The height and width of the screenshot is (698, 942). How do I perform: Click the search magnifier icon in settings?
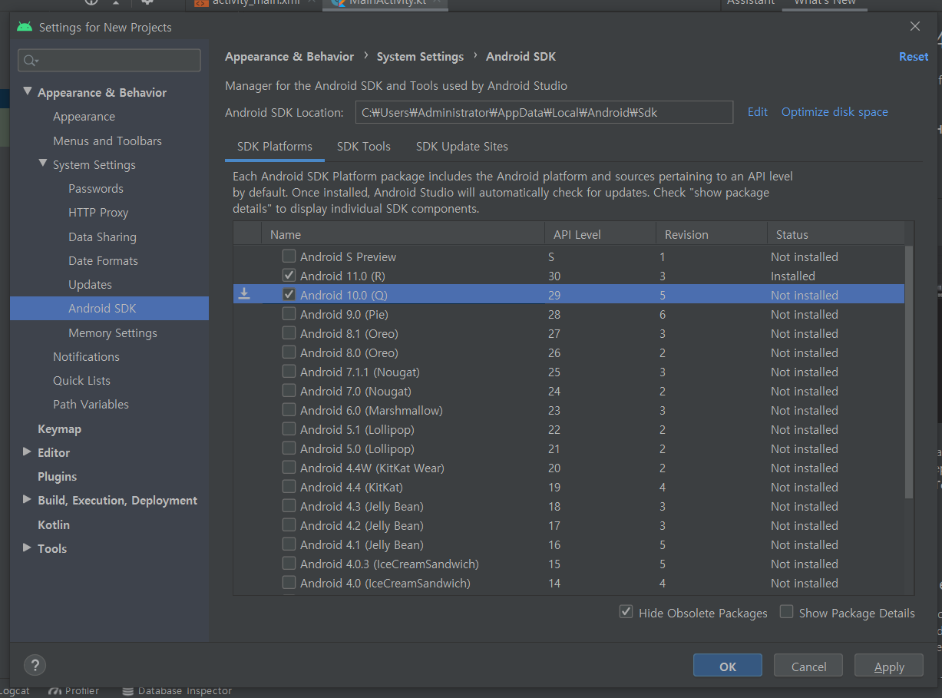click(x=31, y=61)
